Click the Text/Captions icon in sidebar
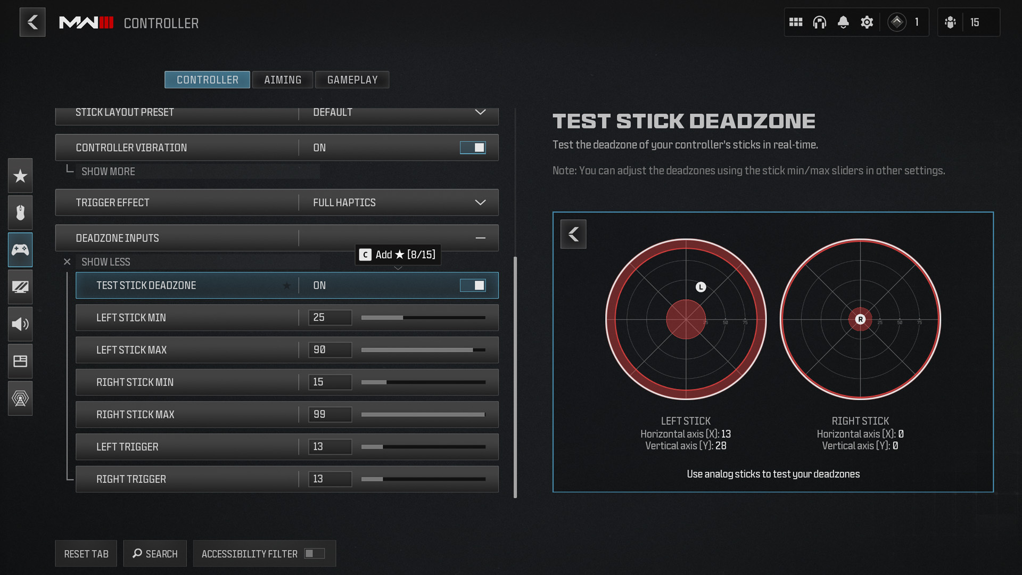The image size is (1022, 575). coord(19,361)
